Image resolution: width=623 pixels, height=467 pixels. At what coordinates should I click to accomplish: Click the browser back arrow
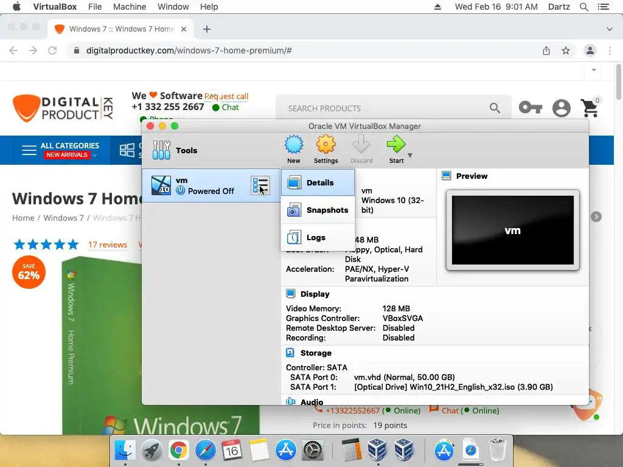point(13,50)
